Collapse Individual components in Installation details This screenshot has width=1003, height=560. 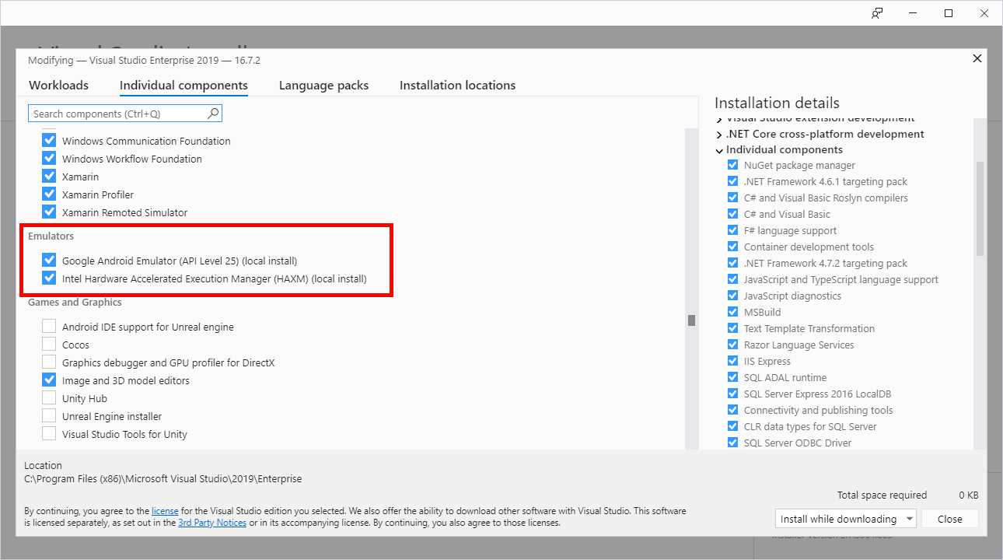(x=718, y=150)
